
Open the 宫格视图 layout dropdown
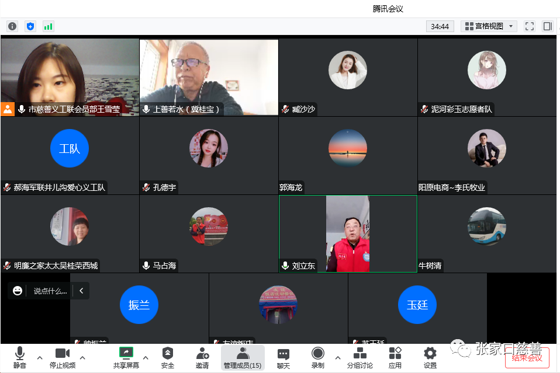pyautogui.click(x=489, y=26)
